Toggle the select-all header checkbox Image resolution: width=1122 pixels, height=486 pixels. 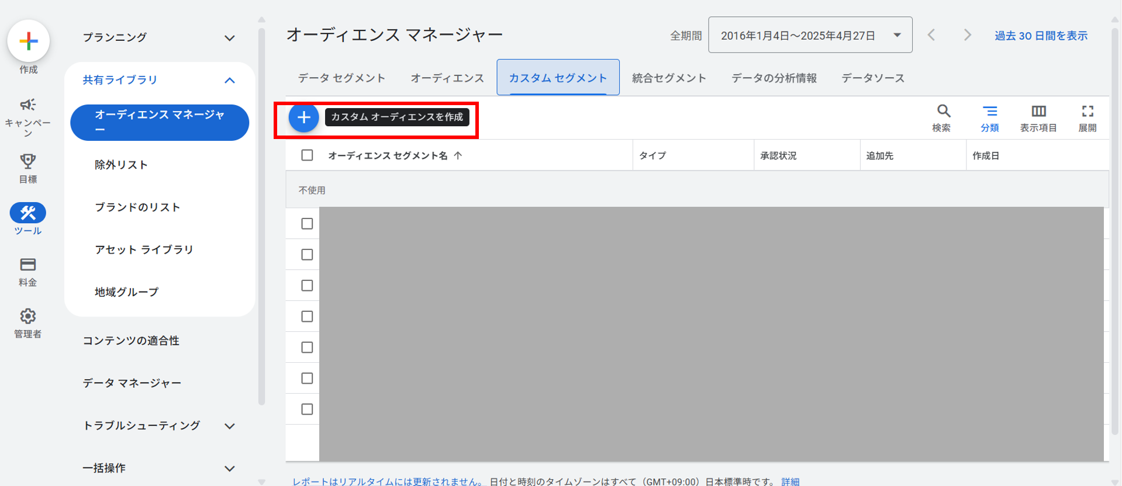pos(307,155)
